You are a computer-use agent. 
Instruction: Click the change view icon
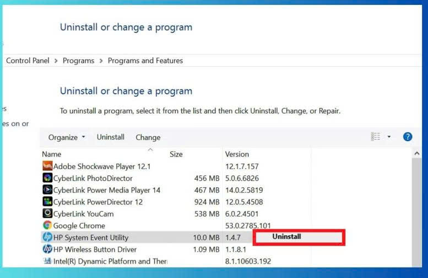click(x=376, y=137)
